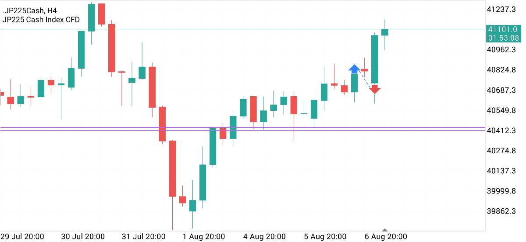
Task: Click the 29 Jul 20:00 time label
Action: [x=23, y=237]
